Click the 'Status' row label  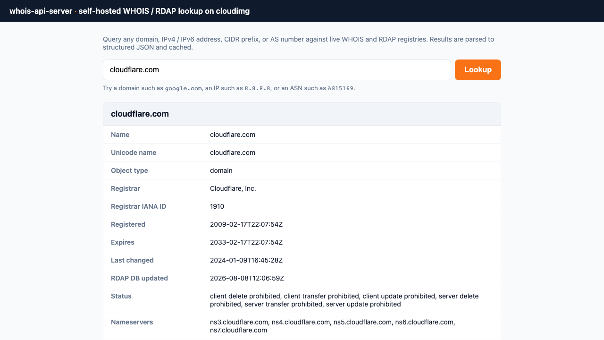(x=121, y=296)
